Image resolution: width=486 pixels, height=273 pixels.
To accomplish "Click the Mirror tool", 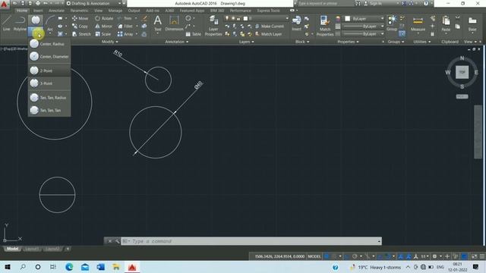I will coord(104,27).
